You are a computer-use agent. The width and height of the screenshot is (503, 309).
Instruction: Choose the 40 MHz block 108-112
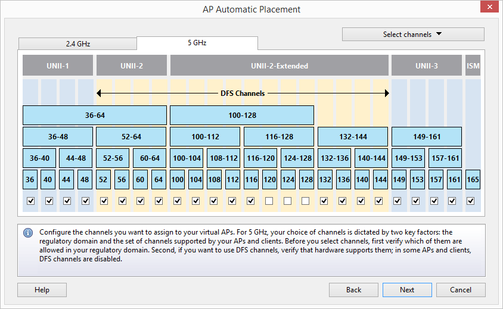point(223,158)
